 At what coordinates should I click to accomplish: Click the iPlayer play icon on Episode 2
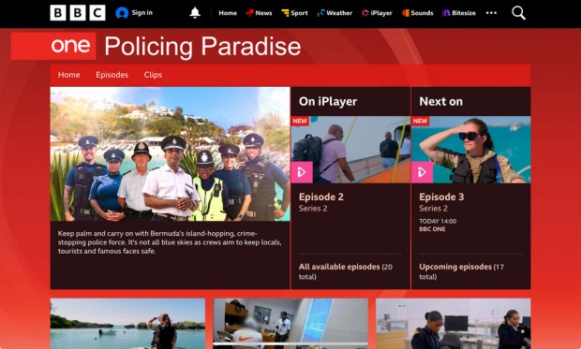[x=302, y=172]
